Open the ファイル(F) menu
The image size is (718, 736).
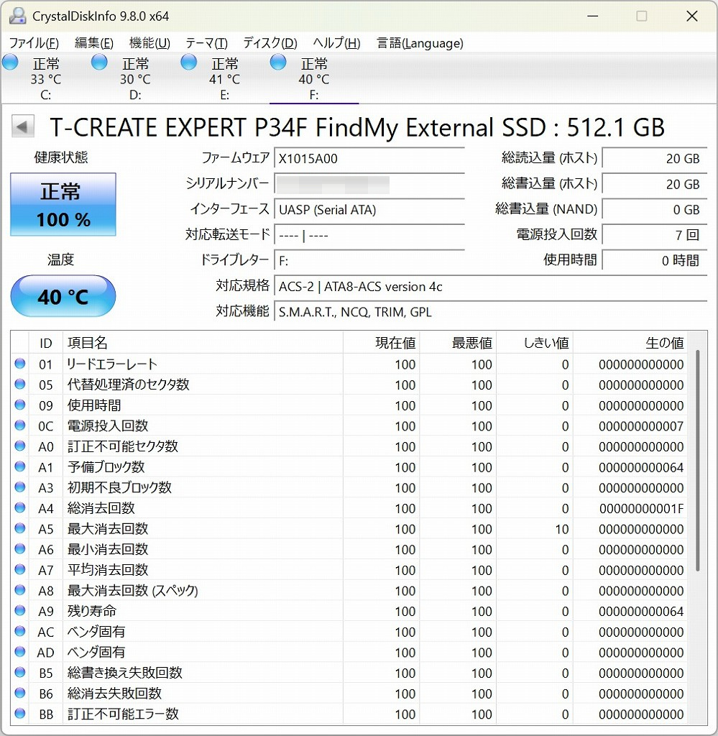click(x=34, y=43)
